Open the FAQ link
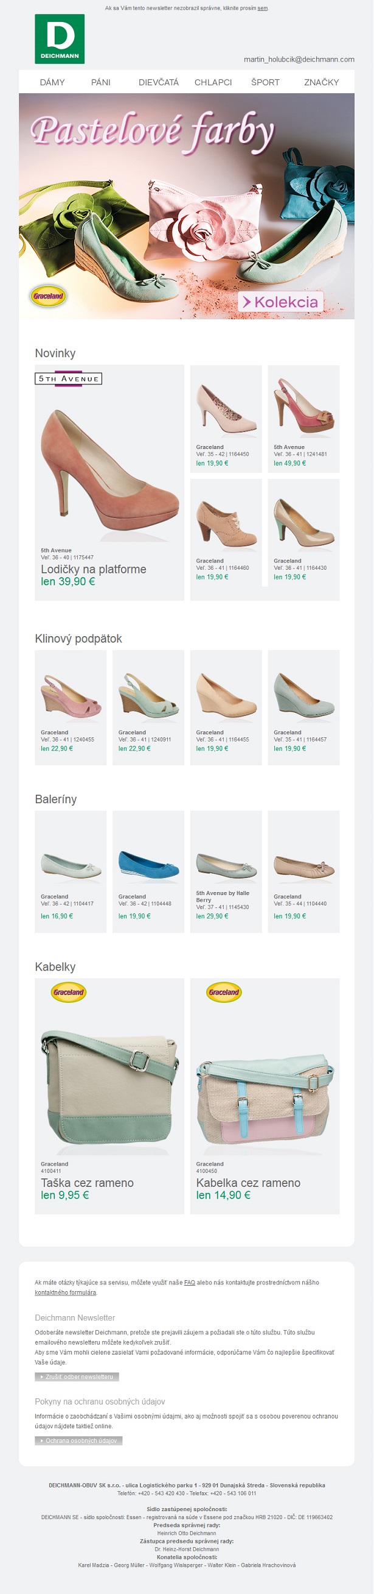Image resolution: width=374 pixels, height=1594 pixels. [190, 1282]
